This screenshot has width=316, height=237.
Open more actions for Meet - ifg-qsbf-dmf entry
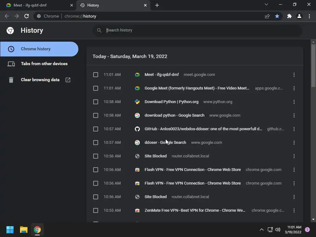tap(294, 75)
